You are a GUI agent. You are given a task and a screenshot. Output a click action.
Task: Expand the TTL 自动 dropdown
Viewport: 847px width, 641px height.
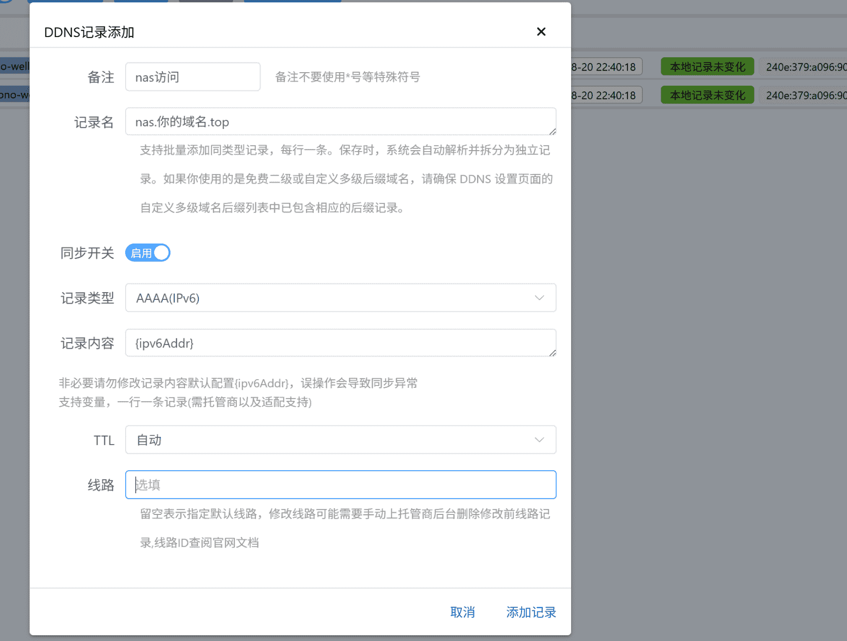(340, 440)
